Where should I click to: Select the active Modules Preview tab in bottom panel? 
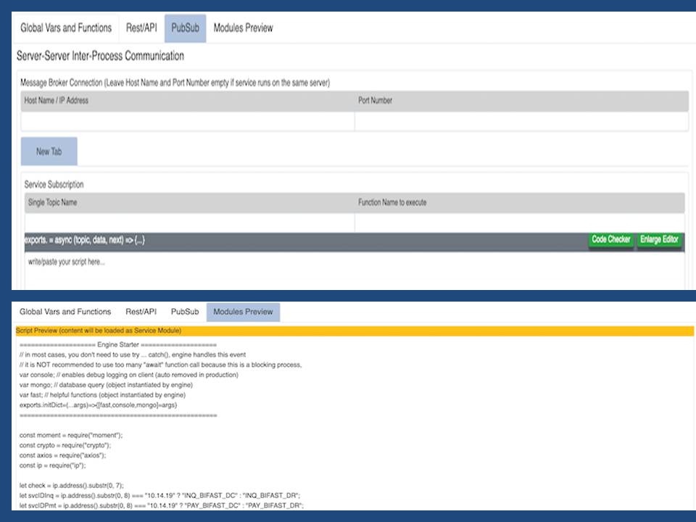243,312
